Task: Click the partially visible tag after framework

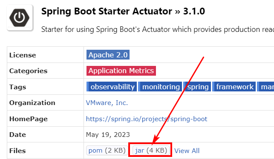Action: 265,87
